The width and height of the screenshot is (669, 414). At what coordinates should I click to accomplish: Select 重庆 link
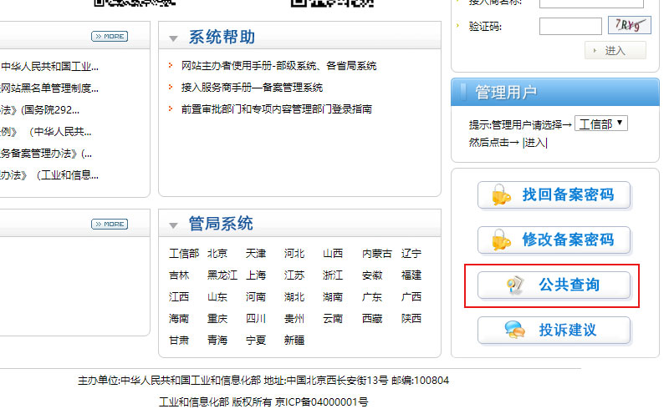coord(217,319)
